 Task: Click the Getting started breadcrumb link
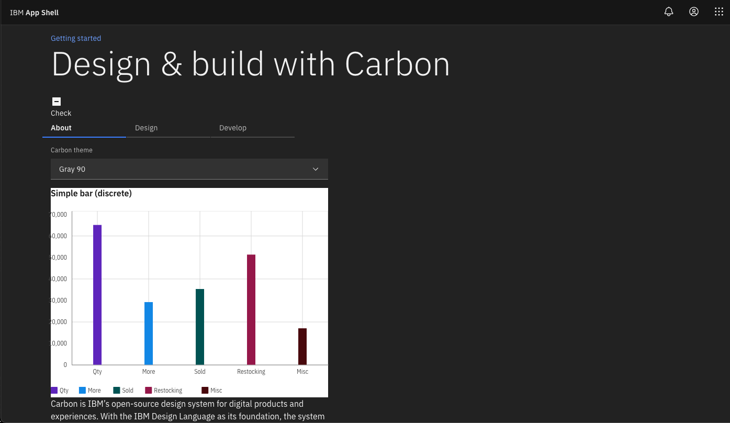click(x=75, y=38)
